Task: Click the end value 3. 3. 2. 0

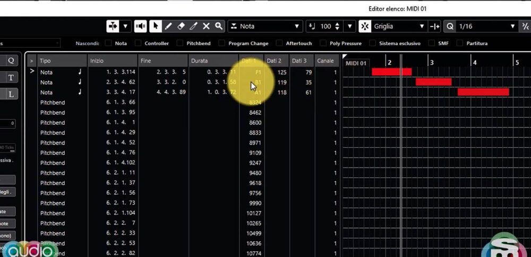Action: click(x=171, y=82)
